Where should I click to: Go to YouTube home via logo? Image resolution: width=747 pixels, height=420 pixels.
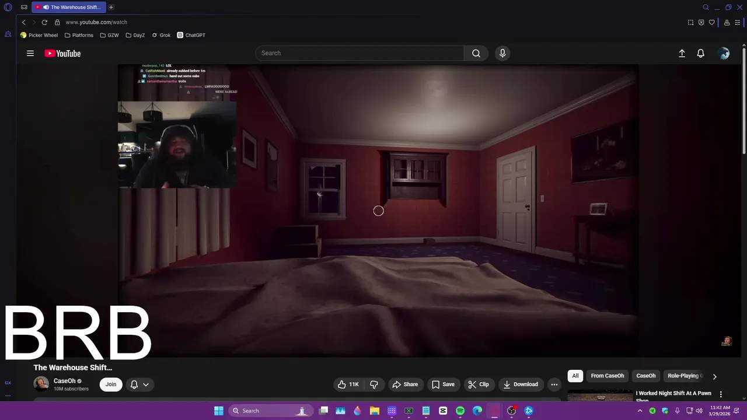(x=62, y=53)
